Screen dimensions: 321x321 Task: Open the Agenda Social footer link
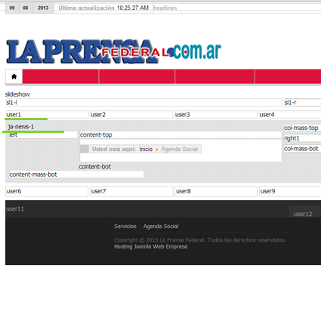coord(161,226)
